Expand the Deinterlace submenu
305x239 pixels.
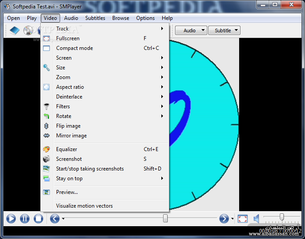(105, 97)
